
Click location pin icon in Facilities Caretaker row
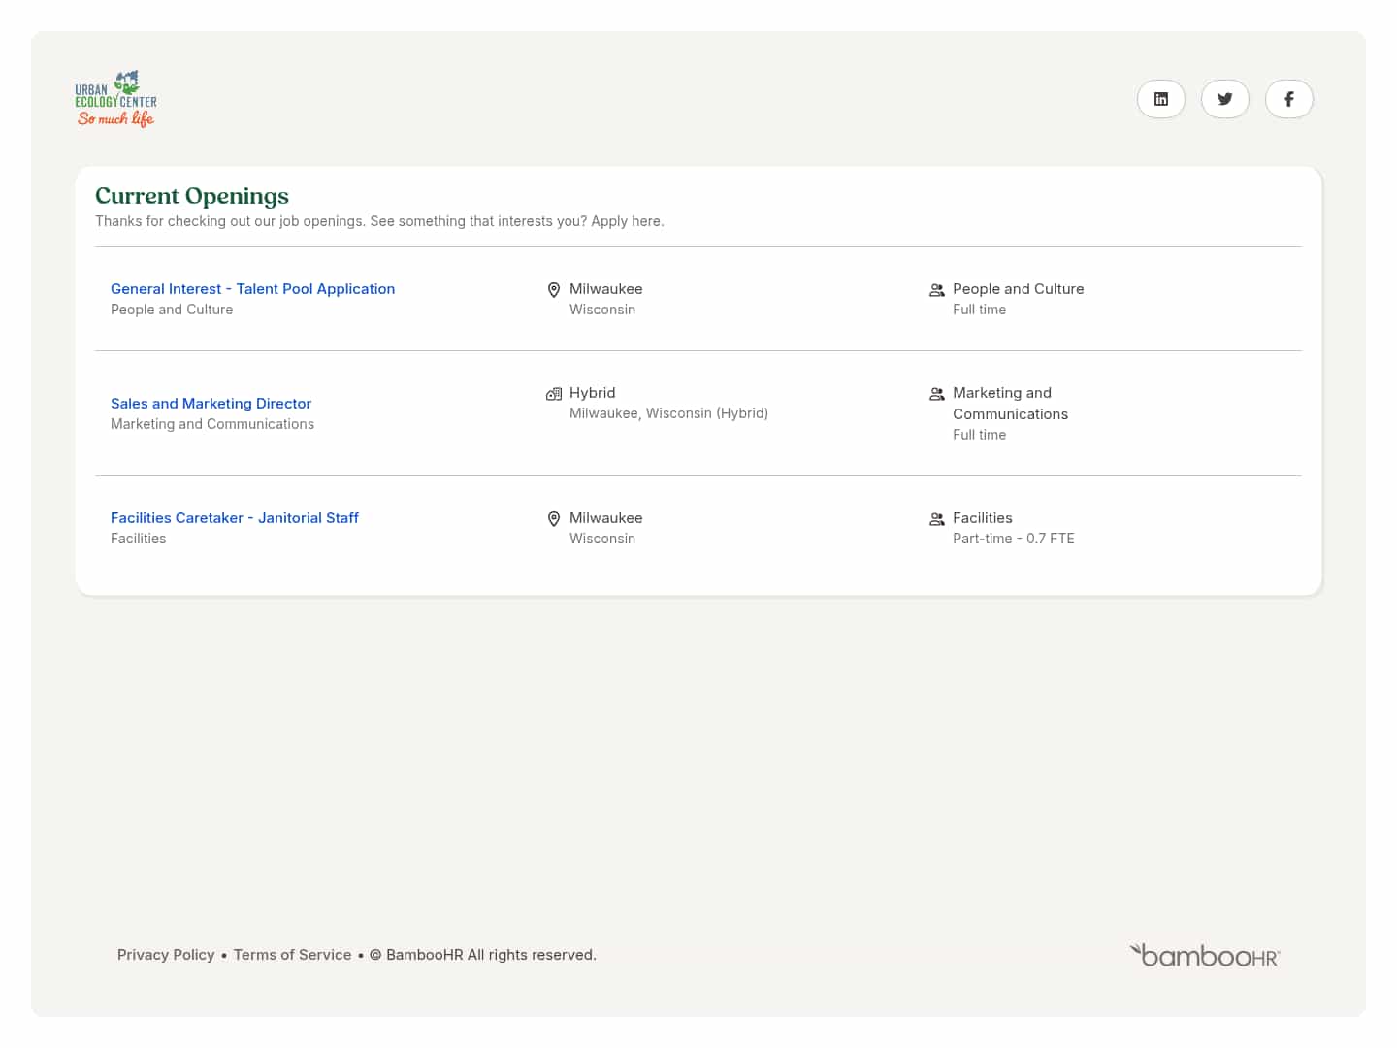tap(554, 519)
